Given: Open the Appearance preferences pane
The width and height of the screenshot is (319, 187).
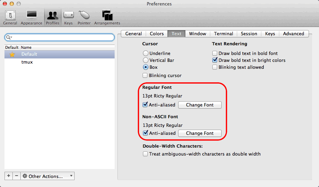Looking at the screenshot, I should coord(31,17).
